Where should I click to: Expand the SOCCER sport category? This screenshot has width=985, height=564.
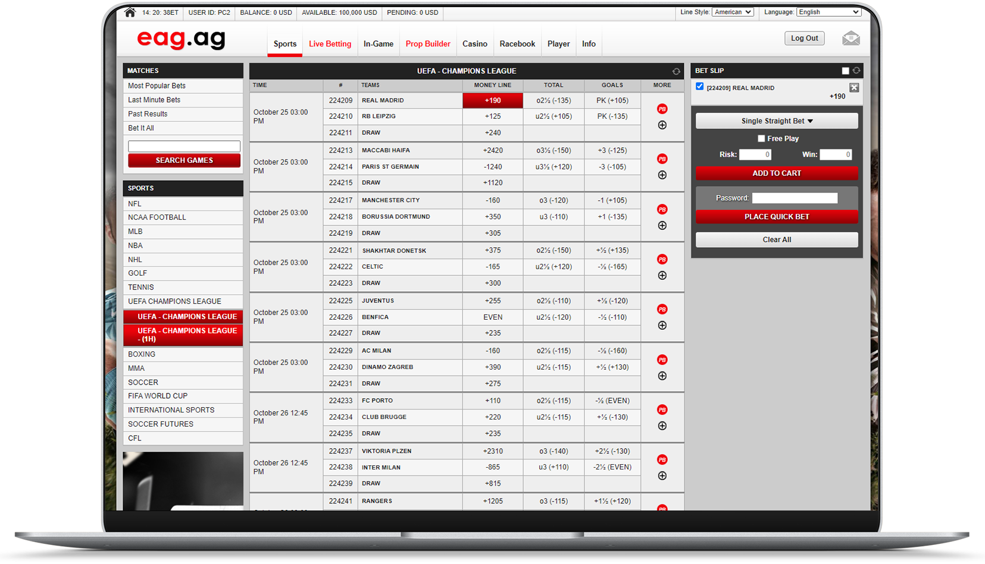(x=183, y=382)
